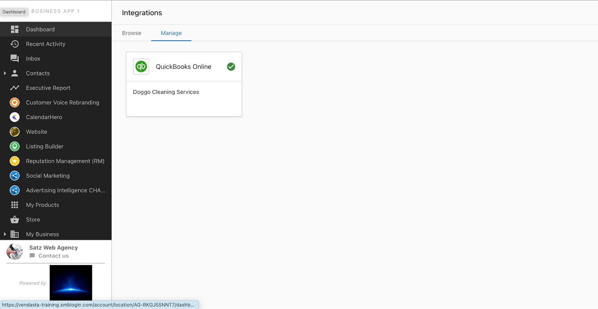Open the Website product link
Screen dimensions: 598x309
click(56, 132)
